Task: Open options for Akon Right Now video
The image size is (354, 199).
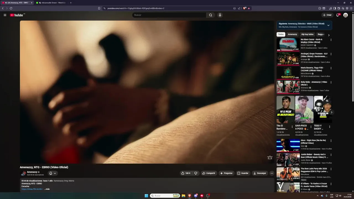Action: pos(331,141)
